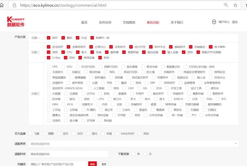Click the browser home icon

coord(2,5)
